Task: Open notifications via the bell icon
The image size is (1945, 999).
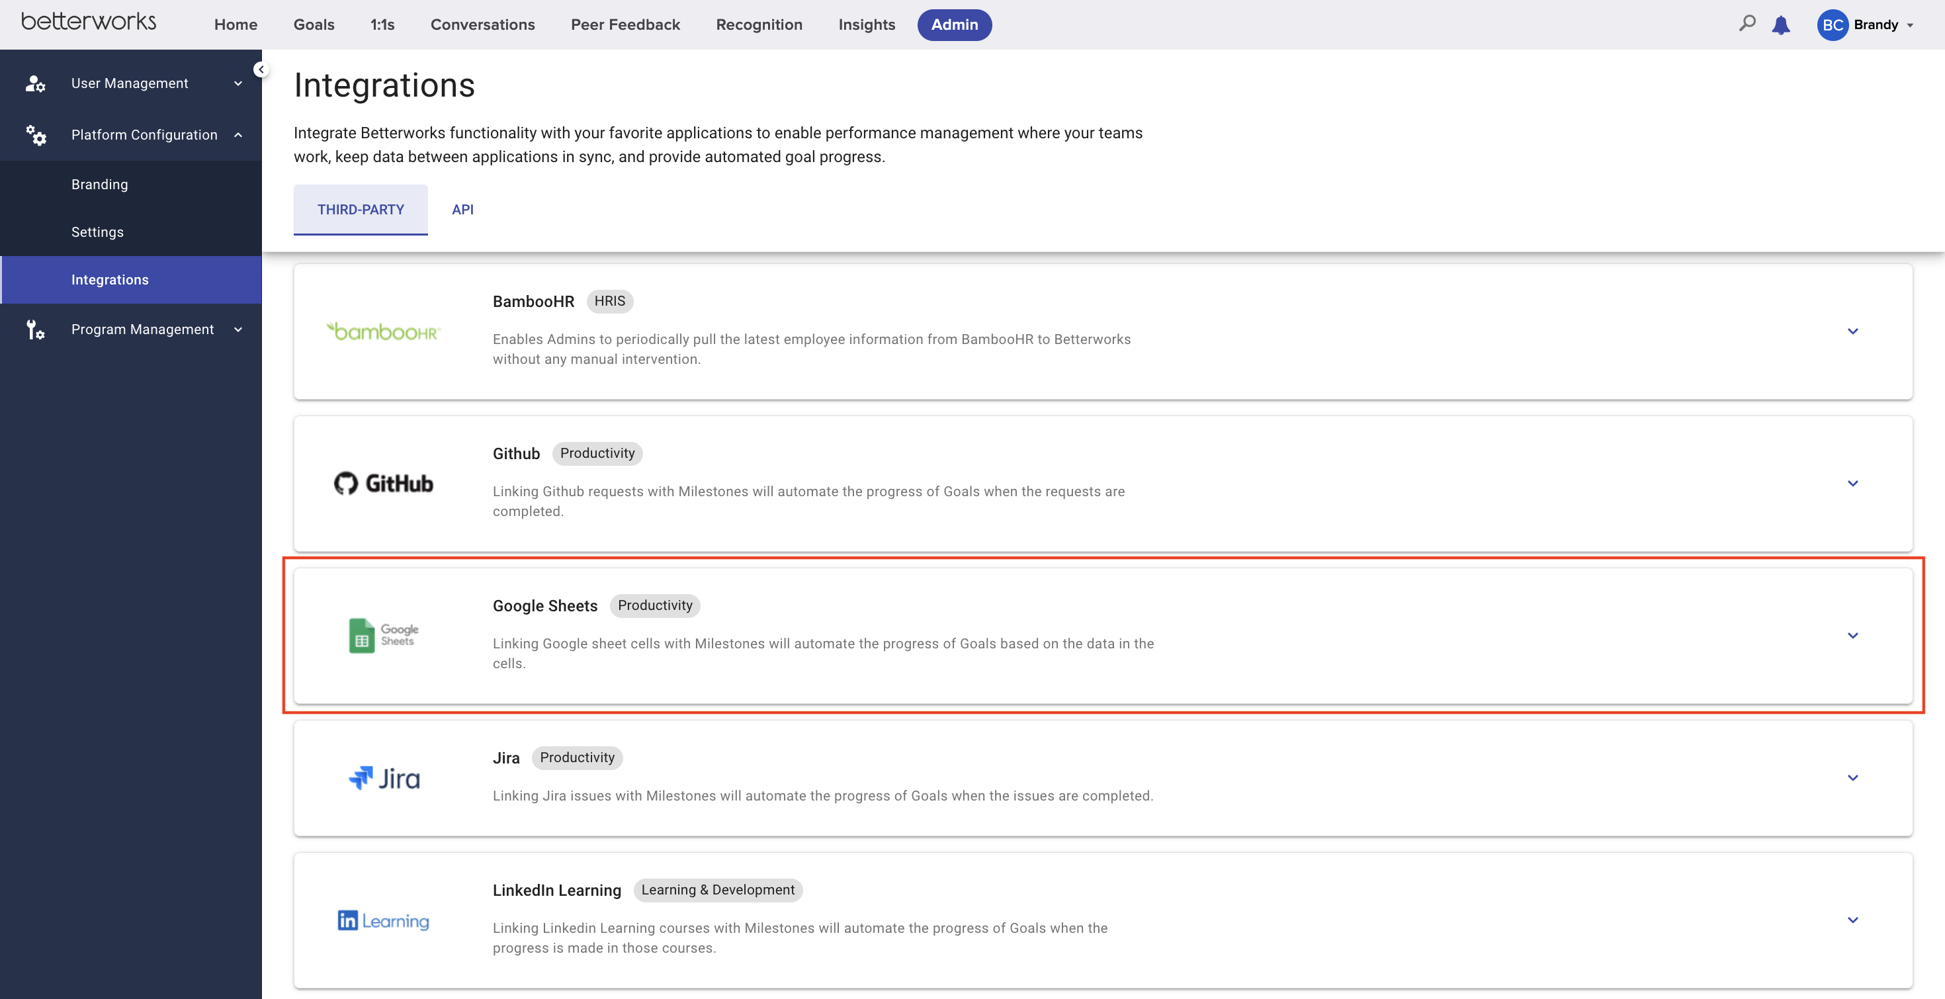Action: point(1782,25)
